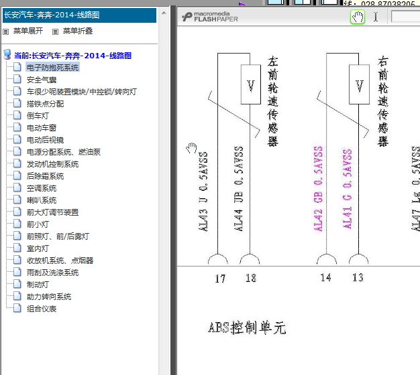Image resolution: width=420 pixels, height=375 pixels.
Task: Open 电动后视镜 wiring diagram
Action: tap(45, 140)
